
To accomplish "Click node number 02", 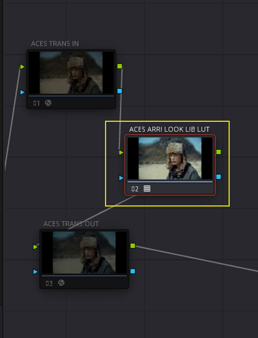I will click(x=135, y=189).
